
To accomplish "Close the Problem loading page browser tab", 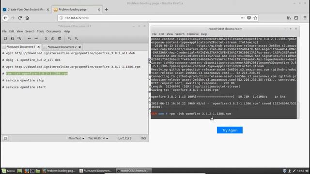I will (x=99, y=10).
